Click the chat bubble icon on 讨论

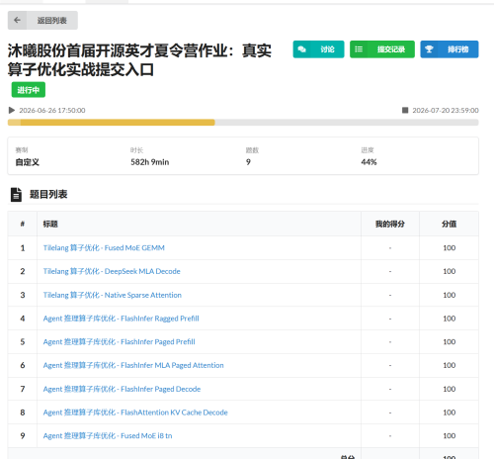tap(301, 49)
